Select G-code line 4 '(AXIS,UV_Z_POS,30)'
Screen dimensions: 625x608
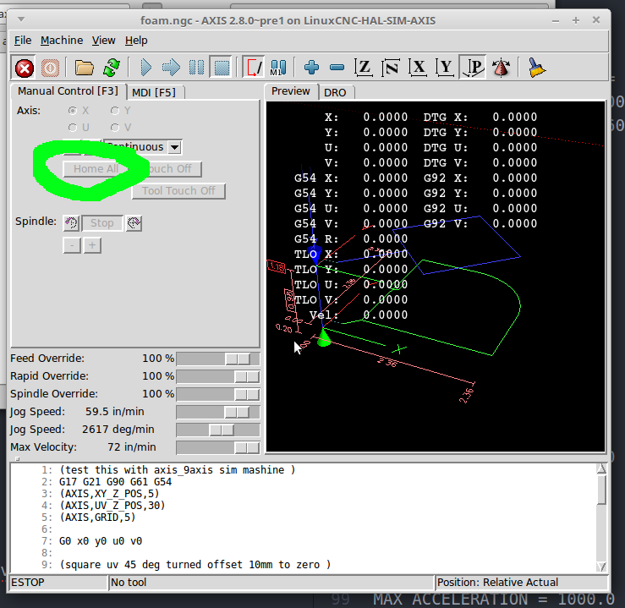(112, 506)
